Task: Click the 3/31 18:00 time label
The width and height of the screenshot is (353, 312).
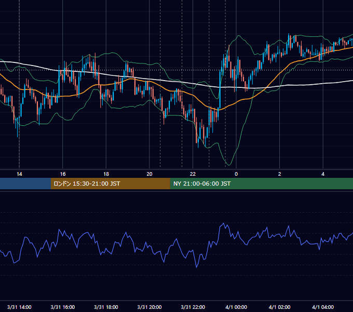Action: [106, 307]
